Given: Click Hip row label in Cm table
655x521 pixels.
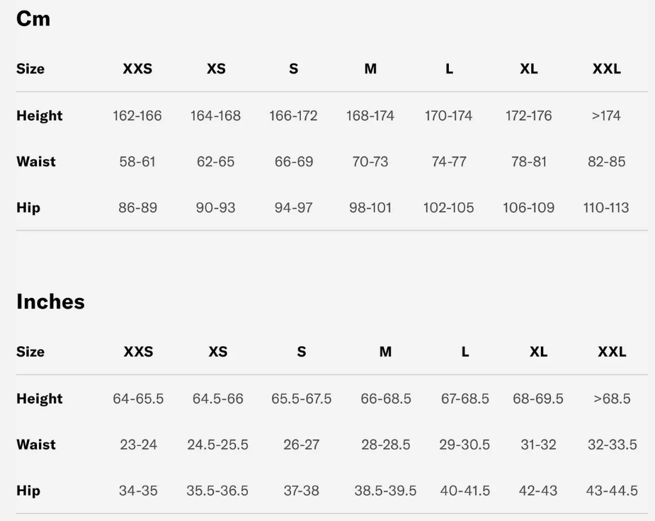Looking at the screenshot, I should [28, 208].
